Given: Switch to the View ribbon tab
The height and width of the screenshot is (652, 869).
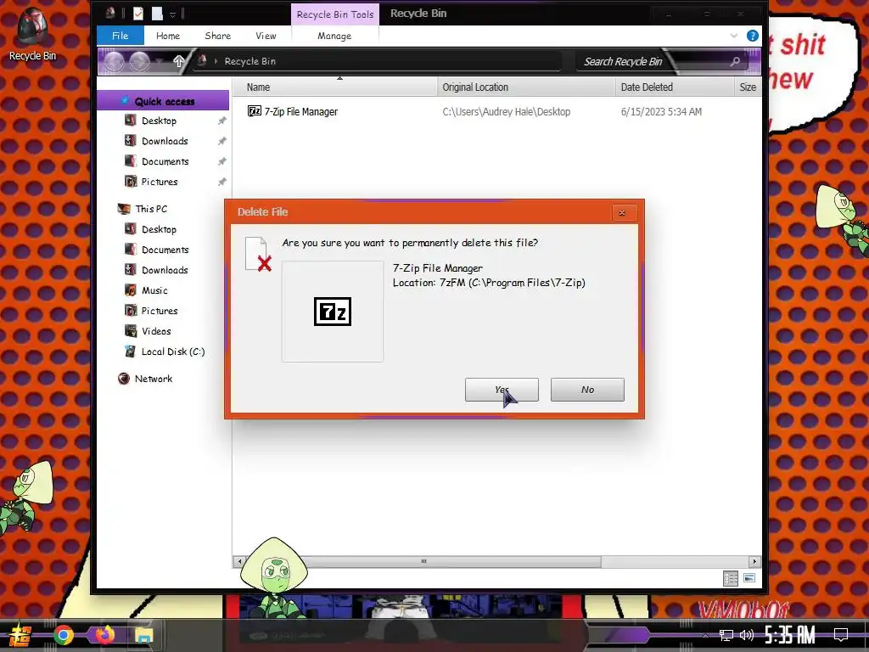Looking at the screenshot, I should click(266, 36).
